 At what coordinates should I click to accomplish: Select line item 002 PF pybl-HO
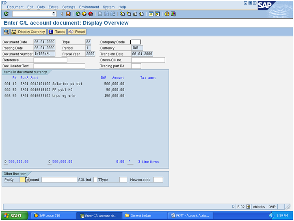(65, 90)
